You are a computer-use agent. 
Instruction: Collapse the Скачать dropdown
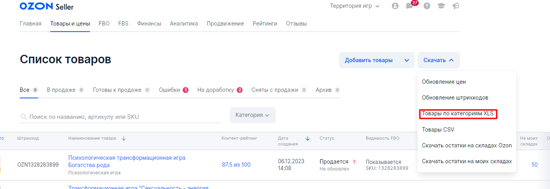pos(439,60)
